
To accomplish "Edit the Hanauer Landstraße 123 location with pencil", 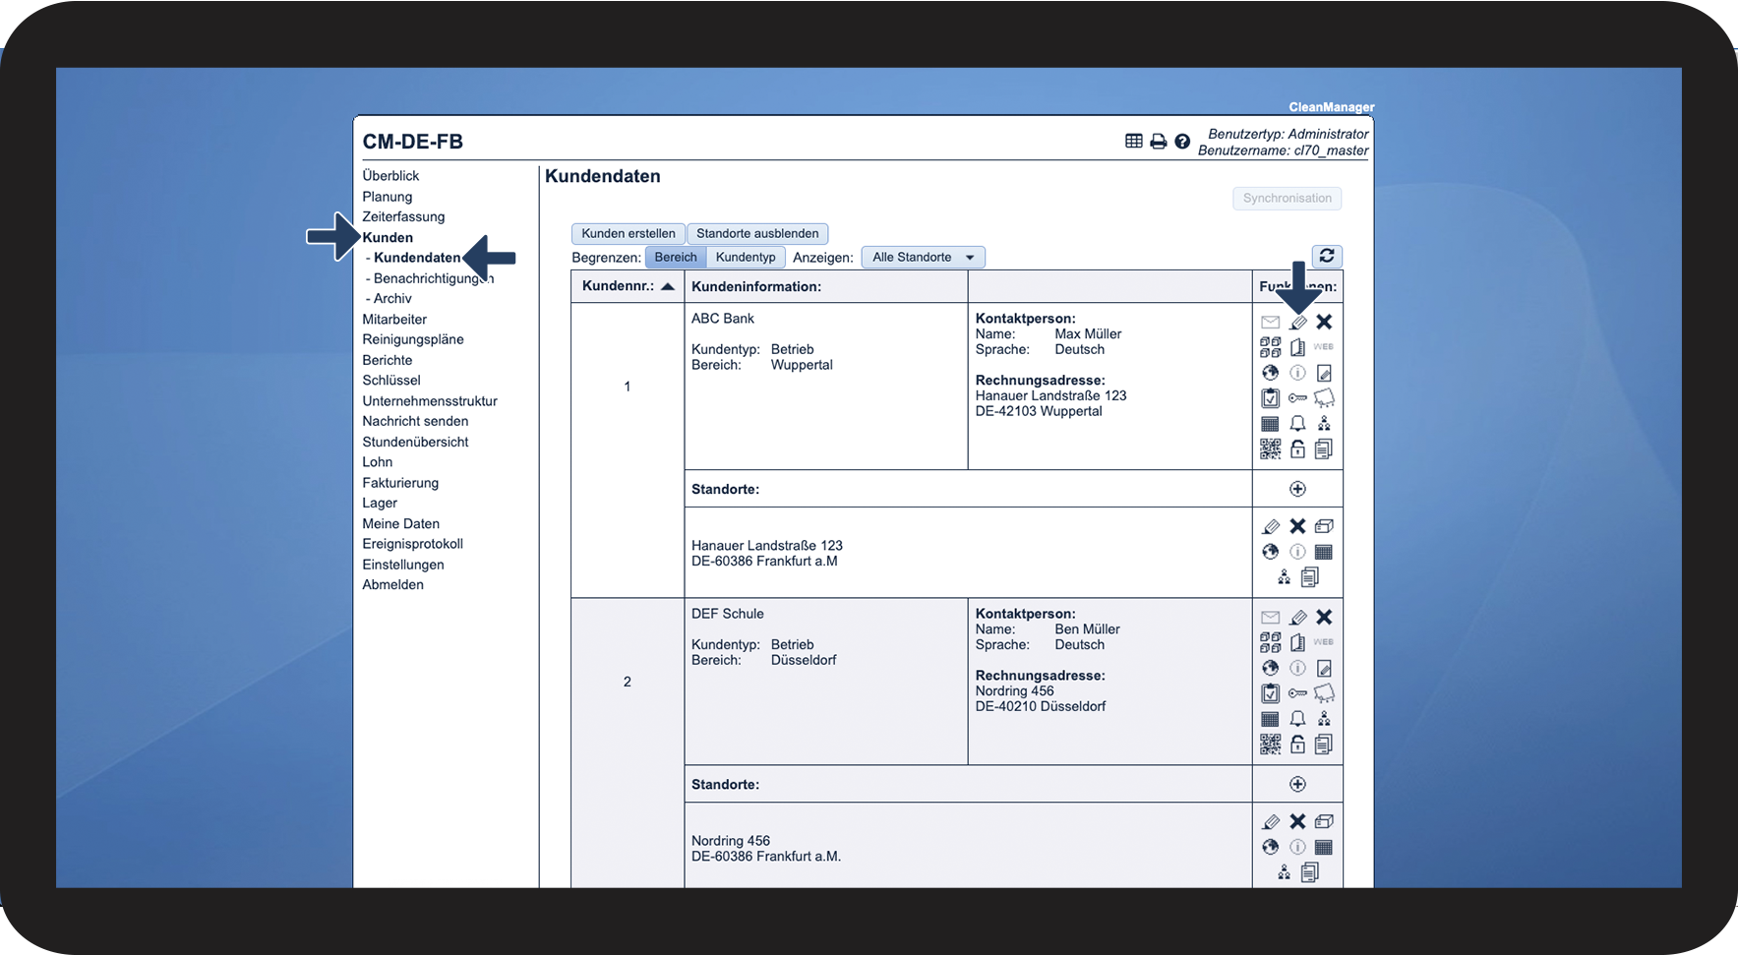I will point(1271,526).
